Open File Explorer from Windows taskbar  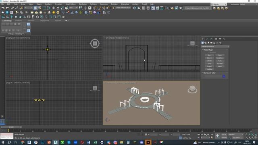pos(122,142)
